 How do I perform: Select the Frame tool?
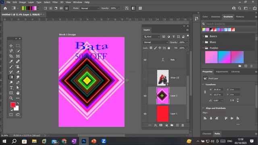18,56
